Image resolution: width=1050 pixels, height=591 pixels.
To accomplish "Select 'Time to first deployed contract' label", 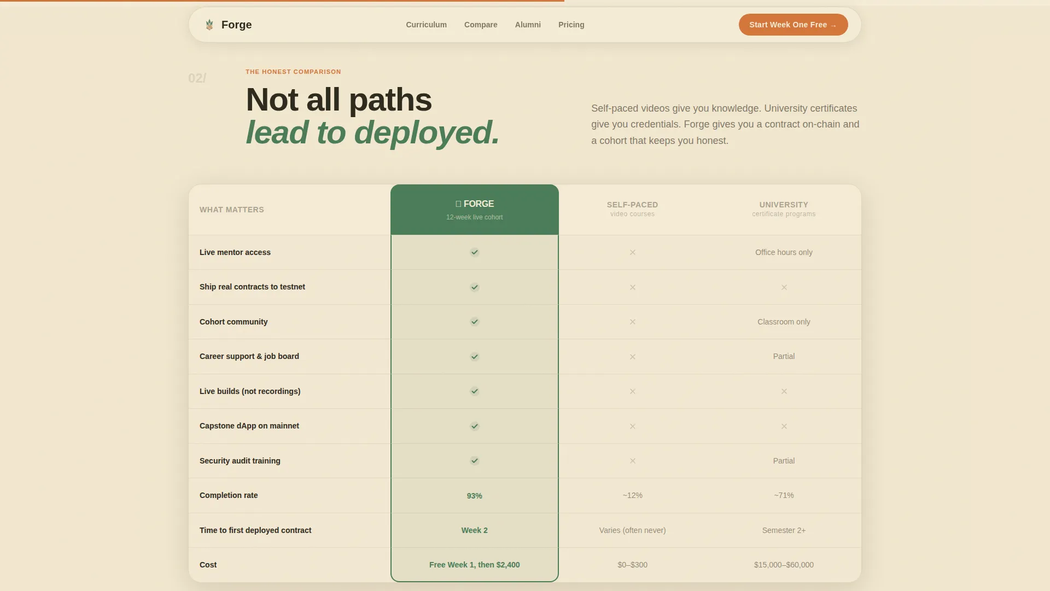I will coord(255,530).
